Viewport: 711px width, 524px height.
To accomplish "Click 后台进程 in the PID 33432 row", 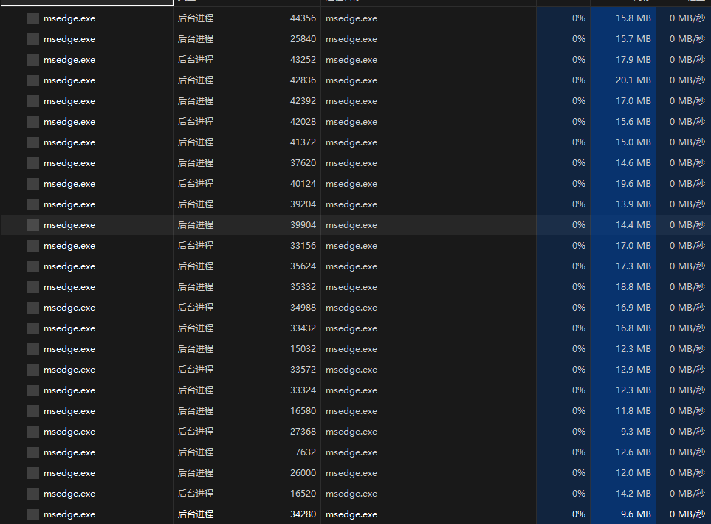I will (x=196, y=328).
